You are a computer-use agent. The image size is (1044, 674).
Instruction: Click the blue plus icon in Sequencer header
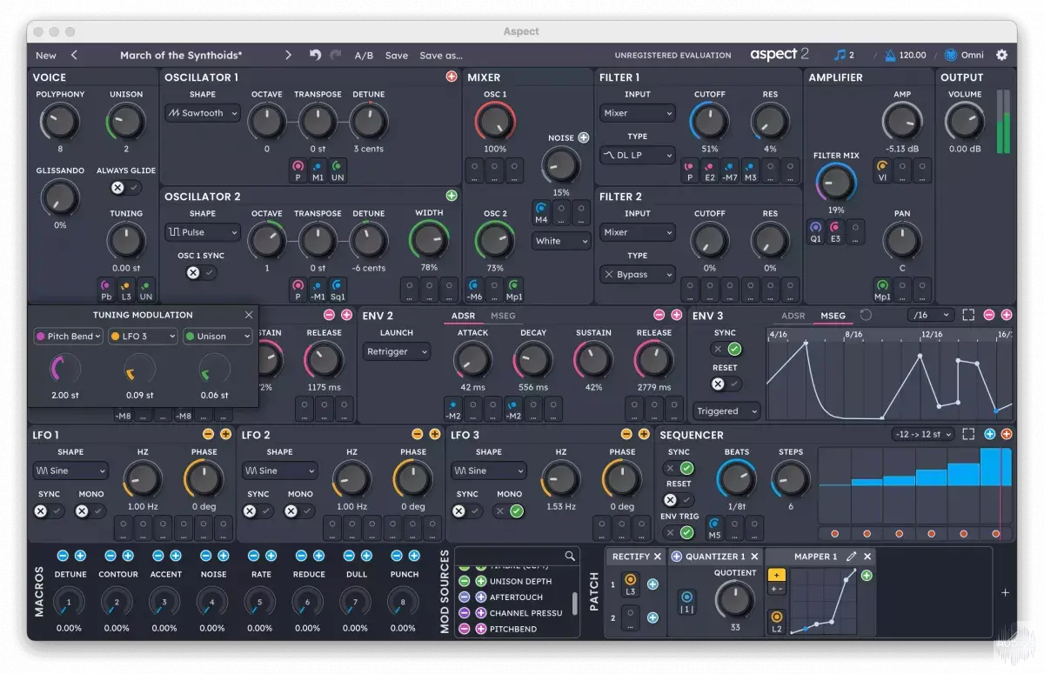(990, 434)
